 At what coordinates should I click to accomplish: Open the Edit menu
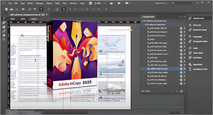pos(16,3)
